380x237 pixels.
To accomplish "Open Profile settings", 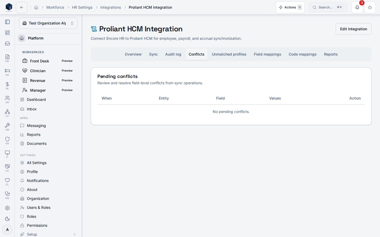I will (48, 172).
